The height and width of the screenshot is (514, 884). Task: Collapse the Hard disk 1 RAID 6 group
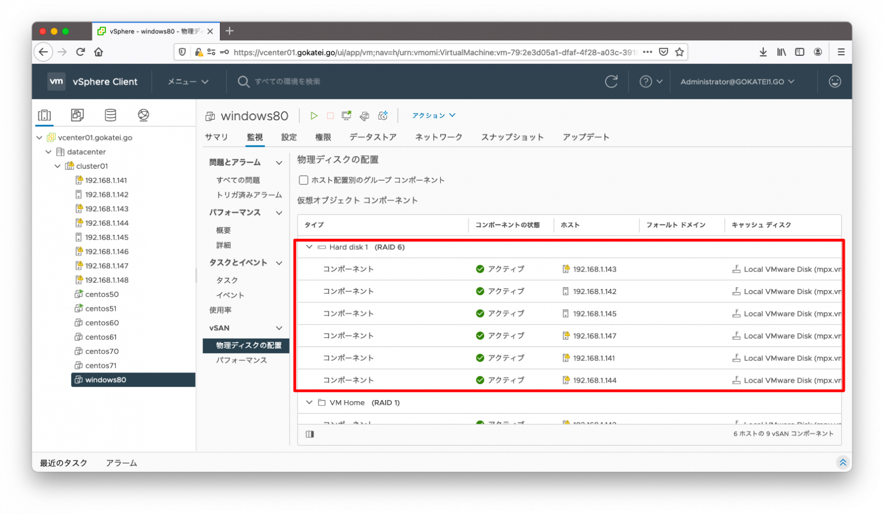pos(309,247)
